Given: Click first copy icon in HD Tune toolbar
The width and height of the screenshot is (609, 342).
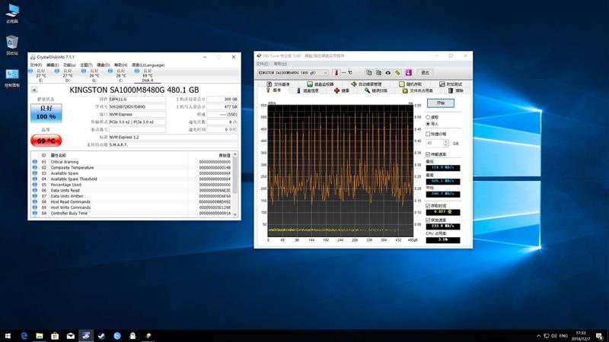Looking at the screenshot, I should (368, 72).
